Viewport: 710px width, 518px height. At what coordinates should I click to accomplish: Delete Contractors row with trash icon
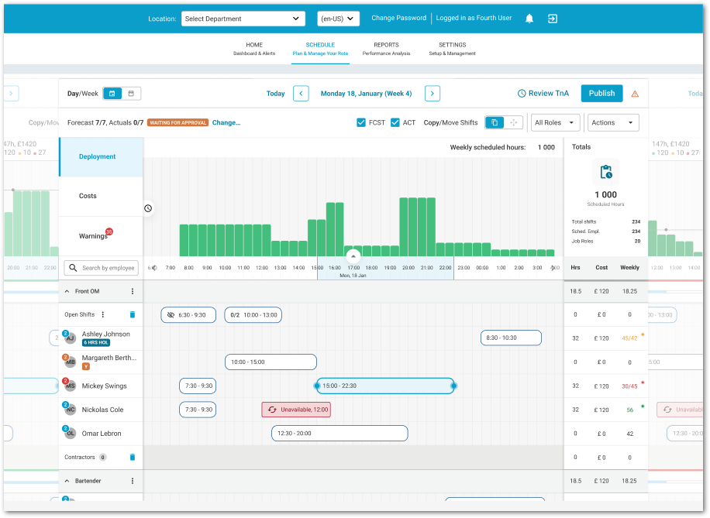tap(133, 457)
